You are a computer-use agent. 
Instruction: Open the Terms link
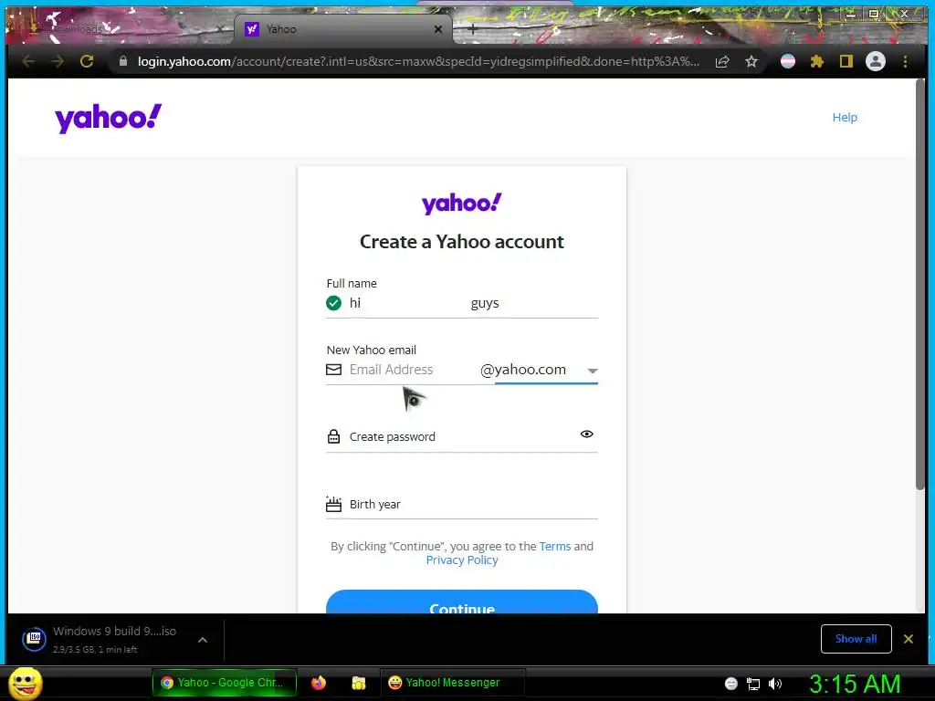click(555, 546)
